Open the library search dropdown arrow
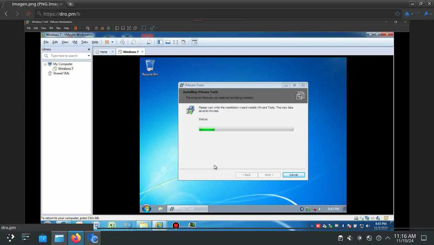Viewport: 434px width, 245px height. click(x=89, y=56)
